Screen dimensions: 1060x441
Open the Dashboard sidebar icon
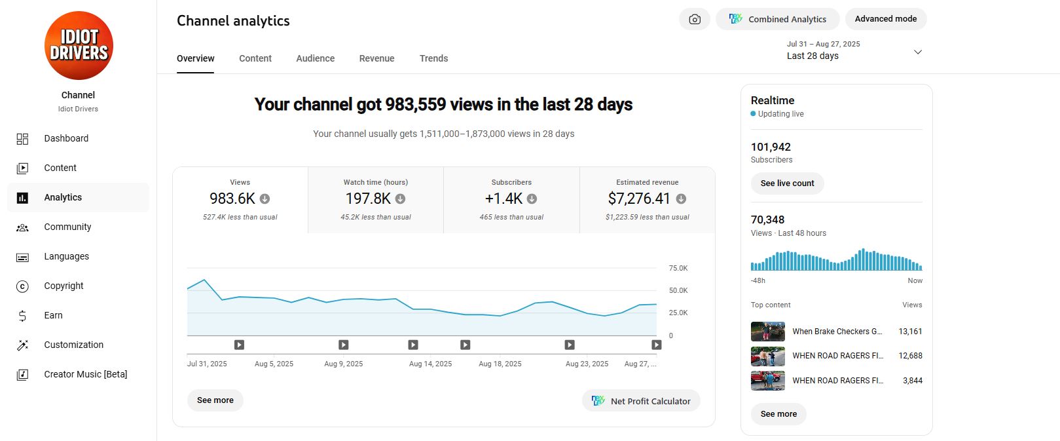(x=22, y=139)
